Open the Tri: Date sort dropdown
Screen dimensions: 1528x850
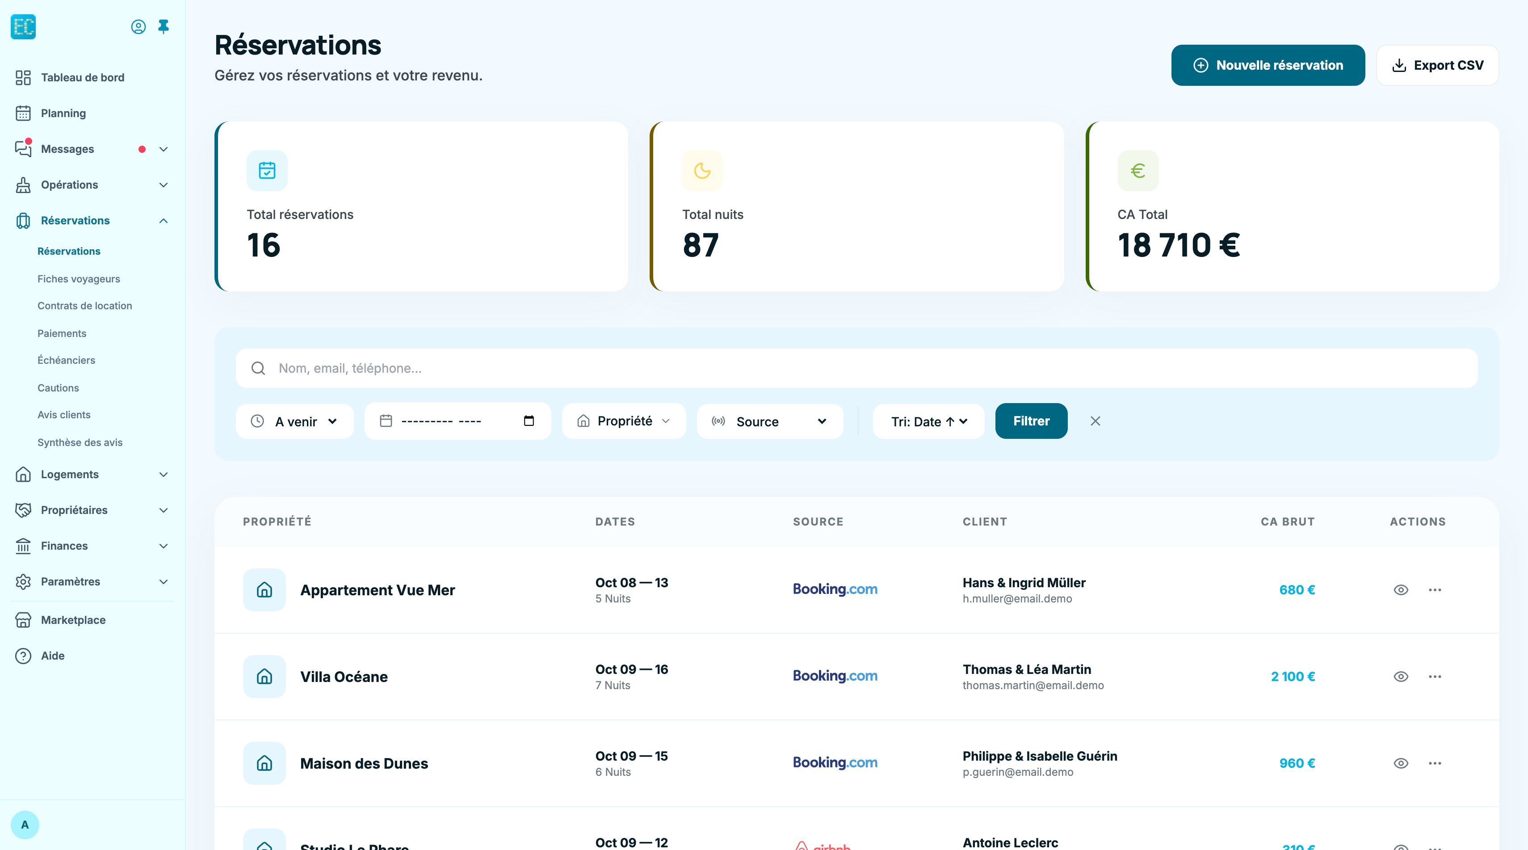click(x=928, y=421)
